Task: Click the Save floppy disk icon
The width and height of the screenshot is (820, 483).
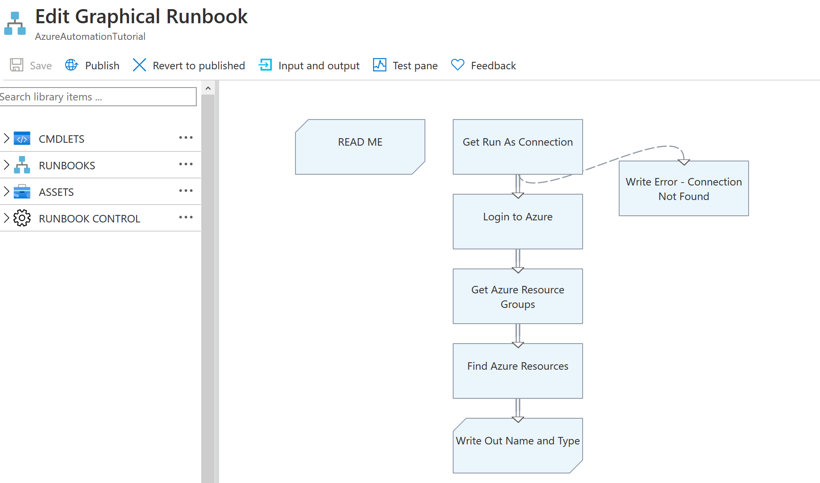Action: tap(17, 65)
